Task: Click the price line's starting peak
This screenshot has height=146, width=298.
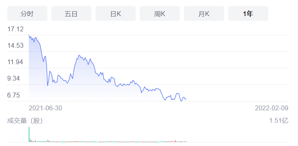Action: [29, 35]
